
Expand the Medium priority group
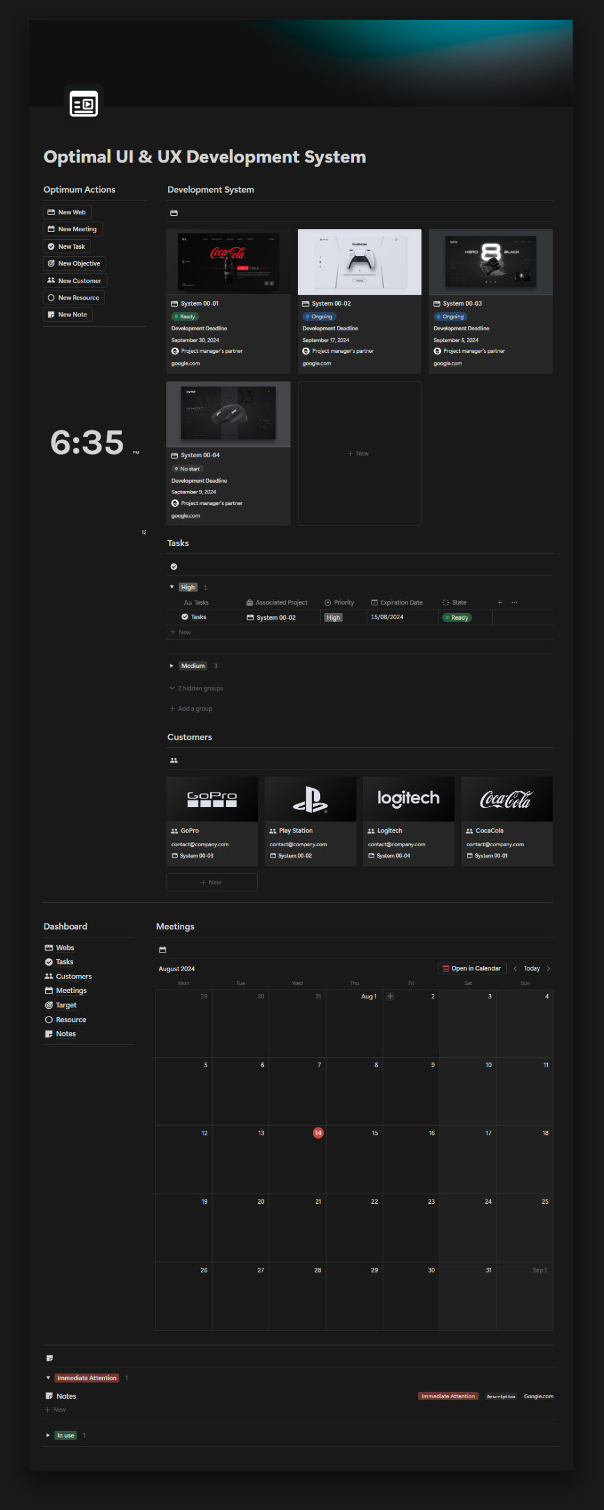point(172,666)
